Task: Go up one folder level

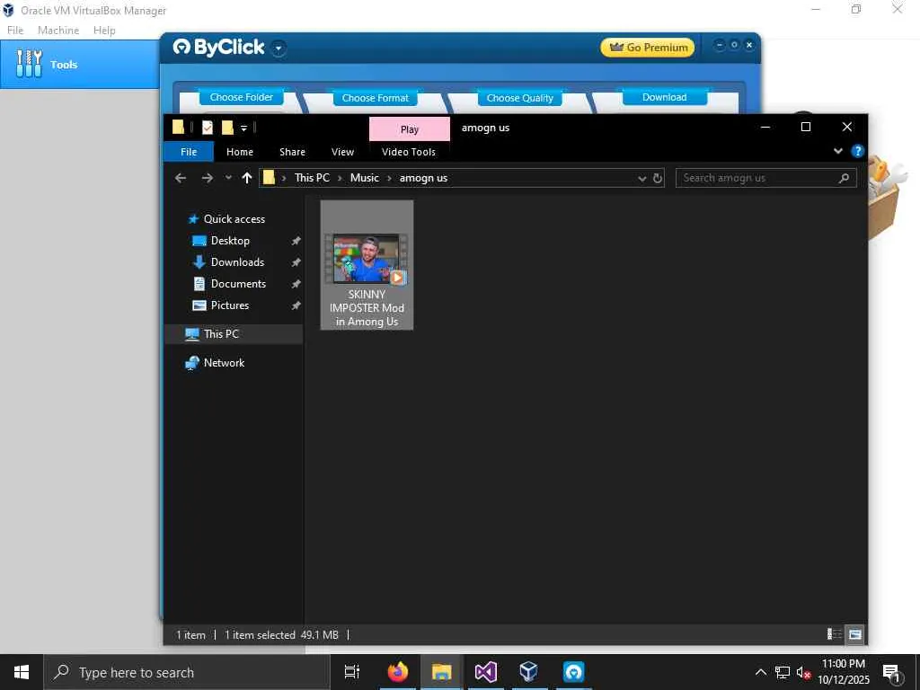Action: 247,178
